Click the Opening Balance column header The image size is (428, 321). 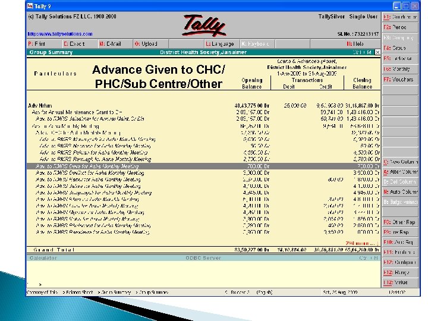(251, 83)
